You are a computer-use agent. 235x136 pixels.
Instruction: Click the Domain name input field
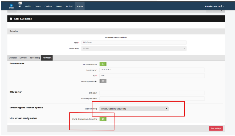(x=152, y=70)
